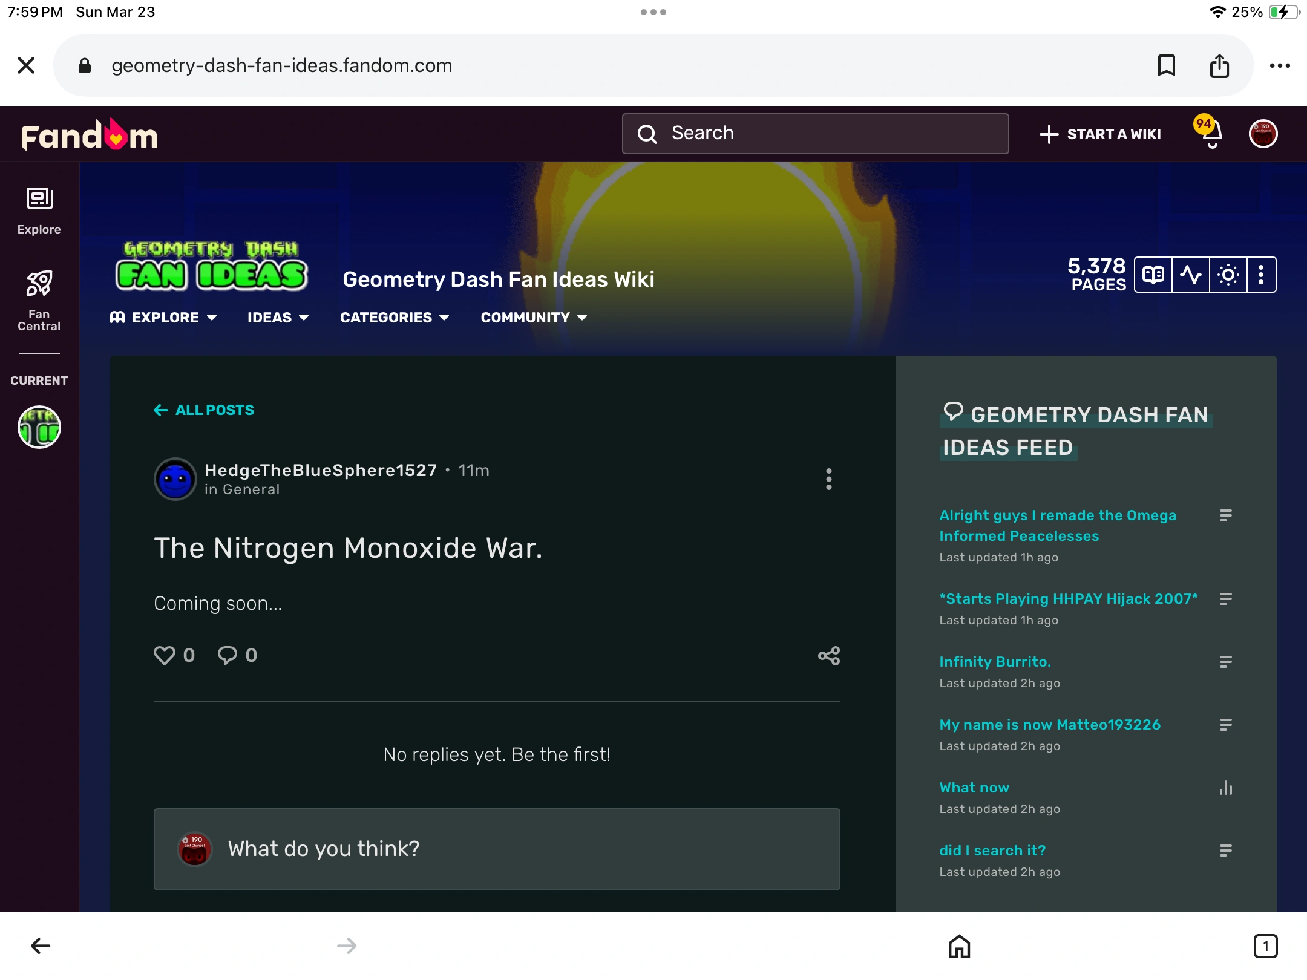Image resolution: width=1307 pixels, height=980 pixels.
Task: Click the wiki activity pulse icon
Action: (x=1190, y=275)
